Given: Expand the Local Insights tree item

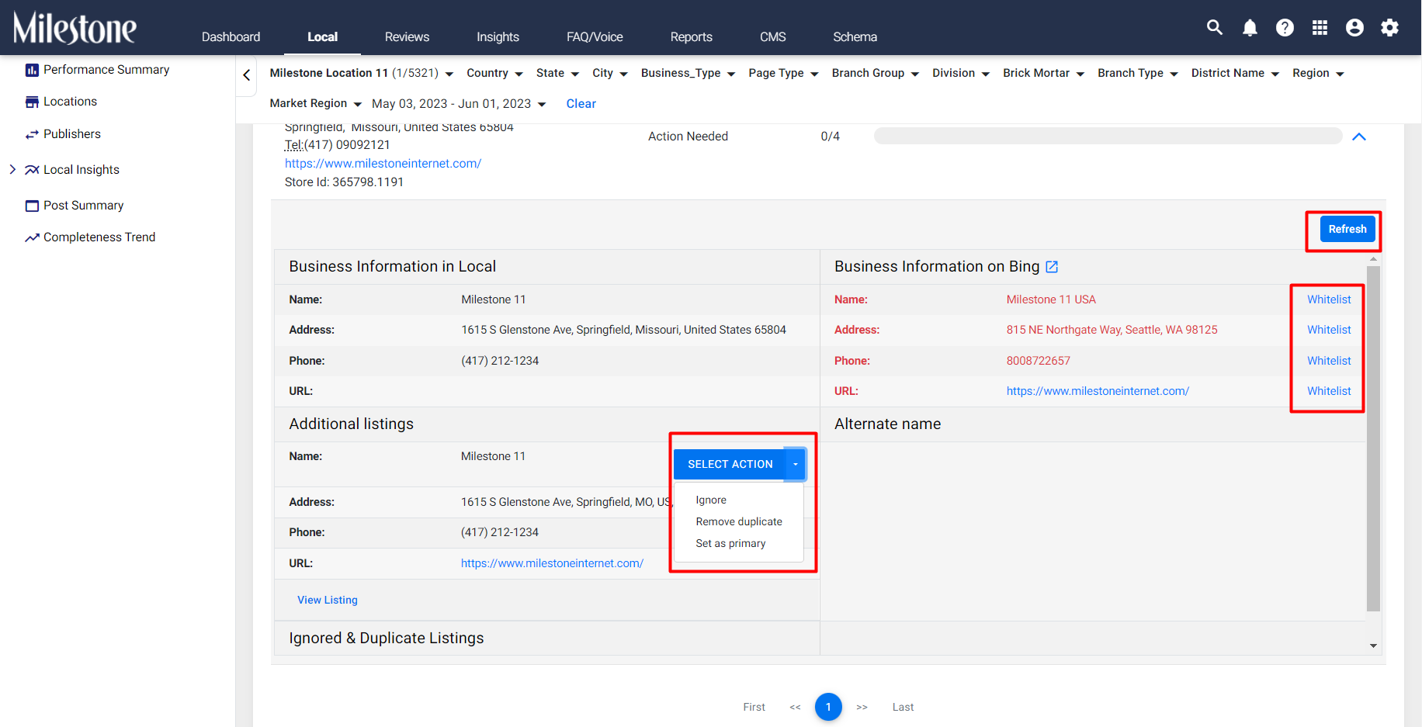Looking at the screenshot, I should pyautogui.click(x=12, y=169).
